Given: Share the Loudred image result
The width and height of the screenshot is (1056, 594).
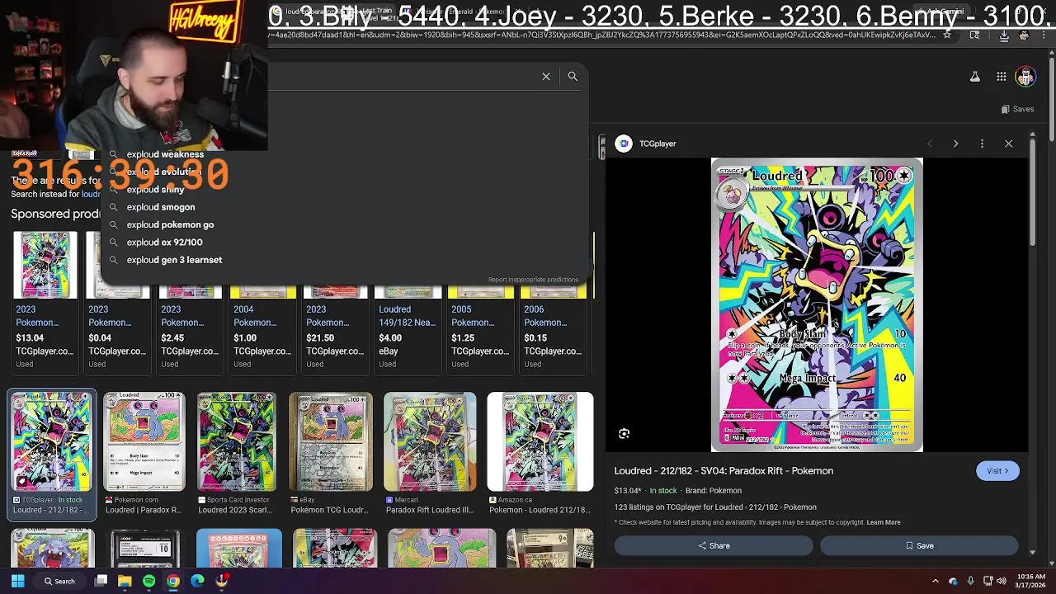Looking at the screenshot, I should pyautogui.click(x=714, y=545).
